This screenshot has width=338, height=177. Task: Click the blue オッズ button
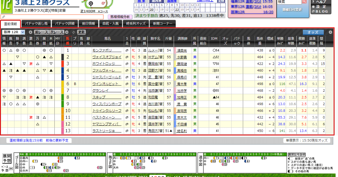(313, 32)
